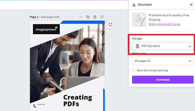
Task: Delete page 1 with trash icon
Action: pyautogui.click(x=95, y=17)
